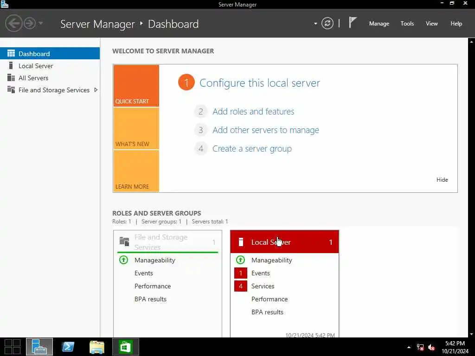Select the Quick Start tile

[x=136, y=86]
